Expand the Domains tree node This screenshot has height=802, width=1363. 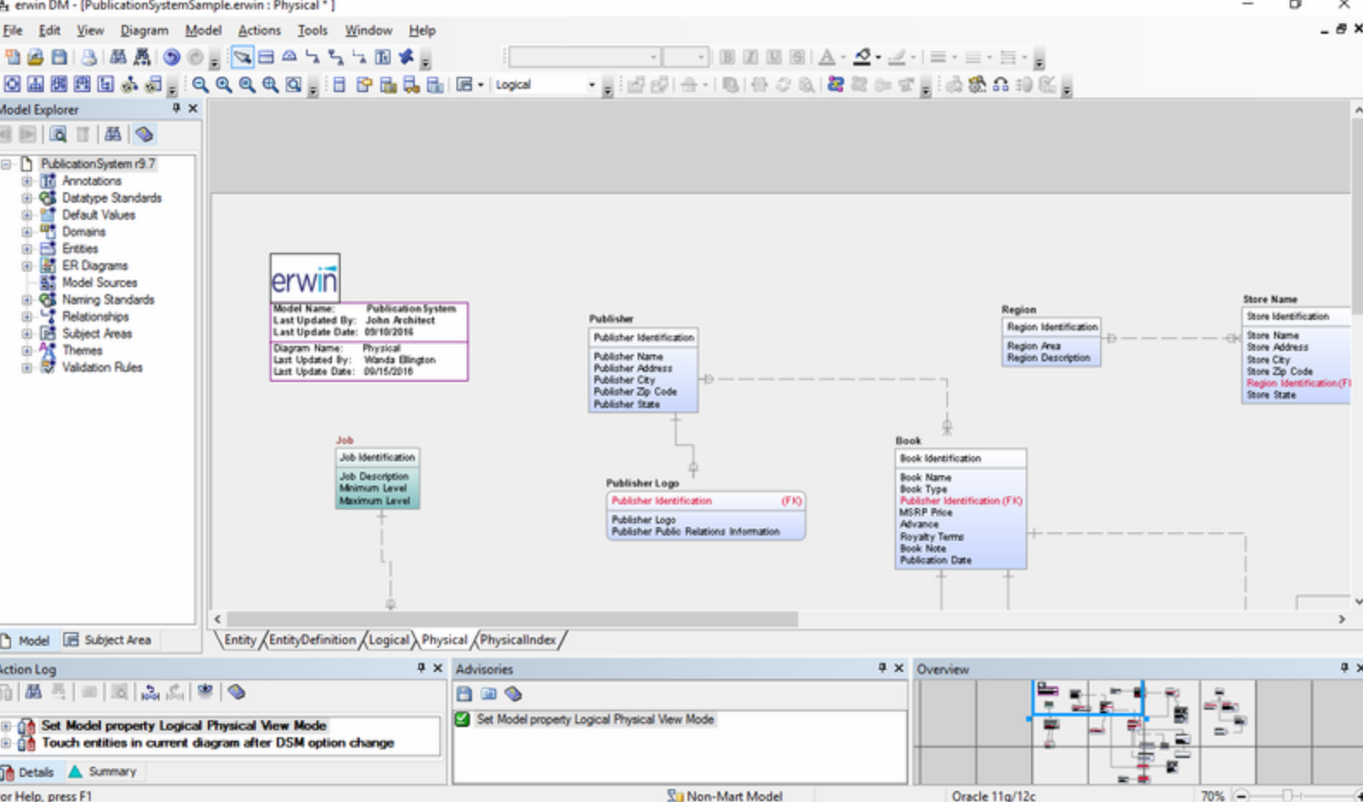(27, 232)
